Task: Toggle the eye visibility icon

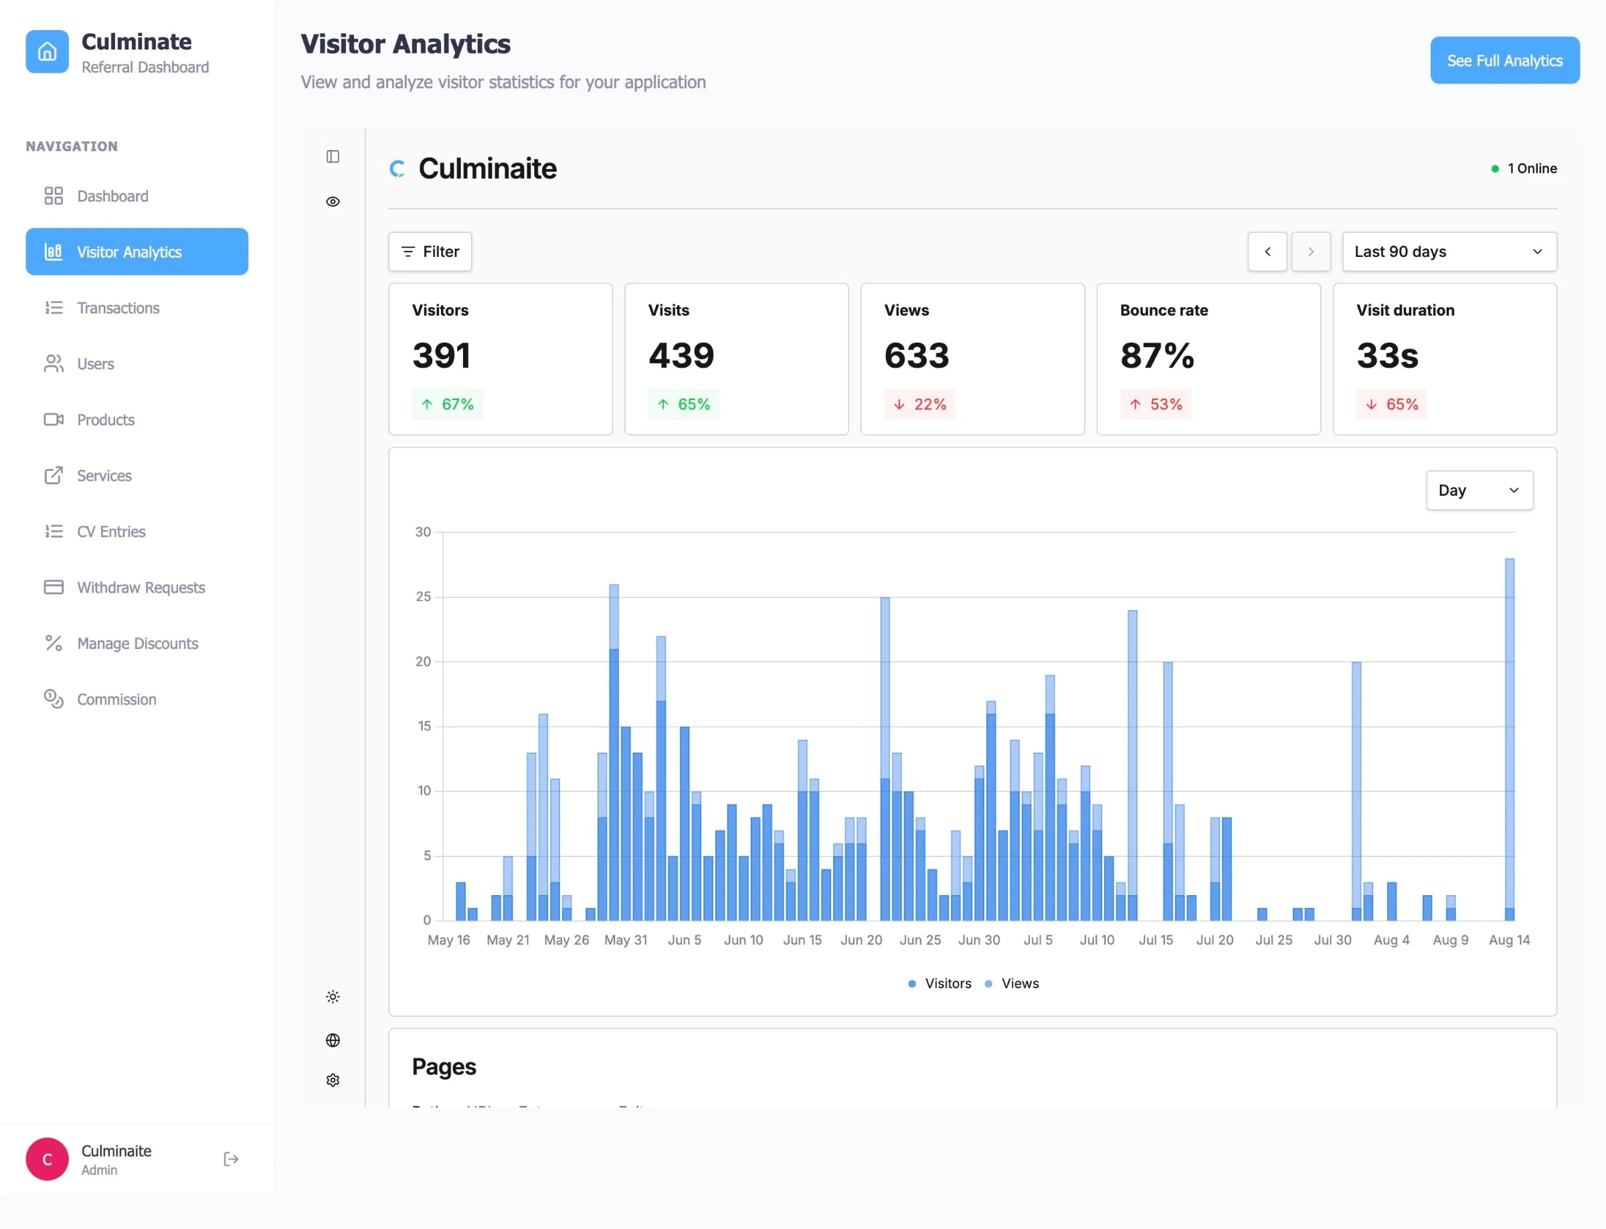Action: pyautogui.click(x=333, y=202)
